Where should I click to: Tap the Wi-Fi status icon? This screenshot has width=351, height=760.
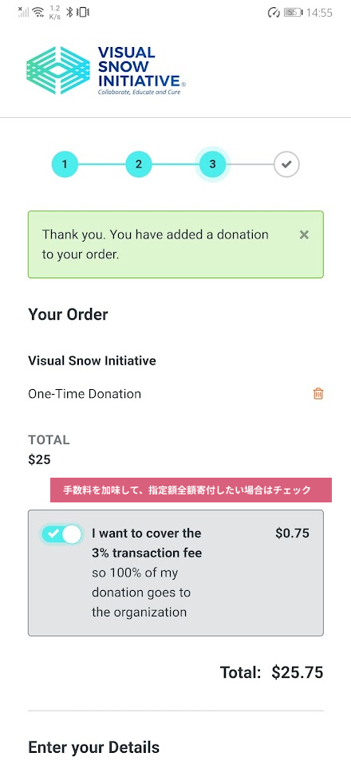[38, 13]
